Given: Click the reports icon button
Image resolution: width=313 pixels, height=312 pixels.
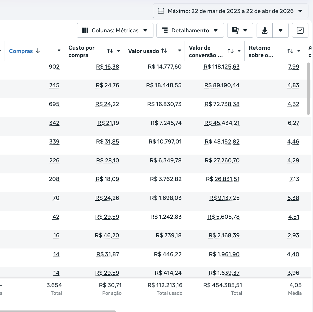Looking at the screenshot, I should pyautogui.click(x=235, y=30).
